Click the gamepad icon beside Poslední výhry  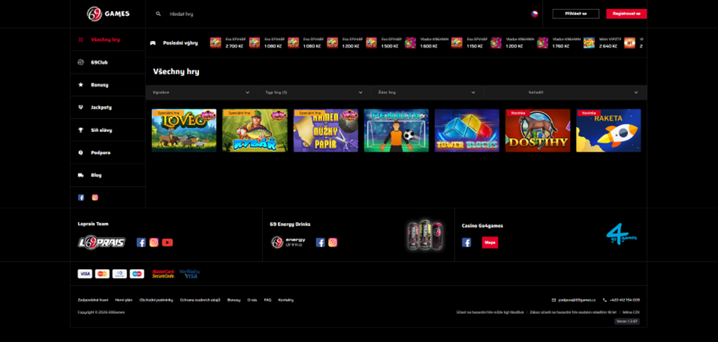[x=153, y=43]
